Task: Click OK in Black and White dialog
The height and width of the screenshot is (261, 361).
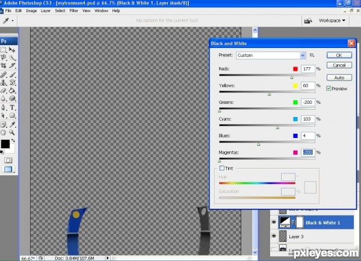Action: pyautogui.click(x=339, y=55)
